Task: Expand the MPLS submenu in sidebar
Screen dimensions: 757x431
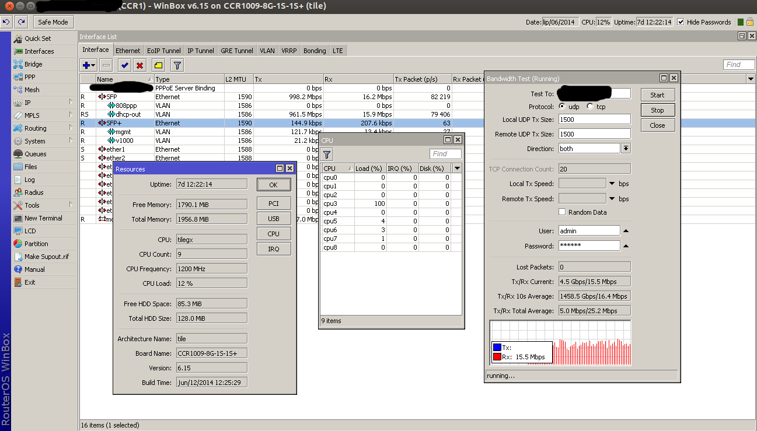Action: pyautogui.click(x=71, y=115)
